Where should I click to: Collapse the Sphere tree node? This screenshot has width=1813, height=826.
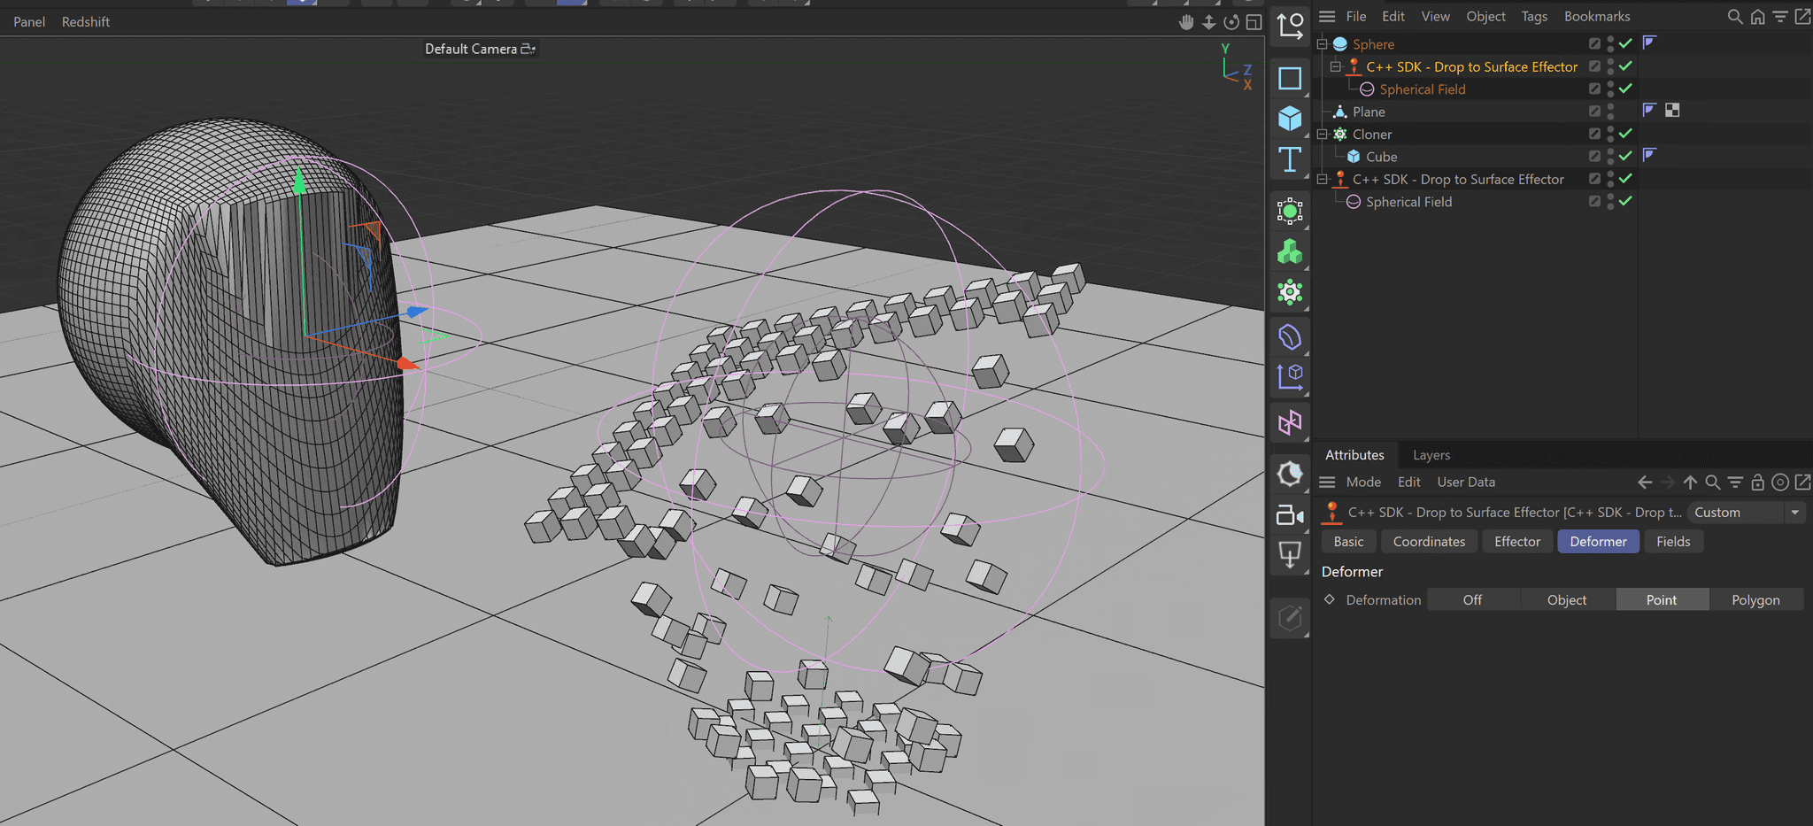pyautogui.click(x=1323, y=44)
